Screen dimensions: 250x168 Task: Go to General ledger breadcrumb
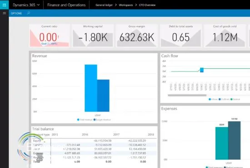tap(104, 5)
